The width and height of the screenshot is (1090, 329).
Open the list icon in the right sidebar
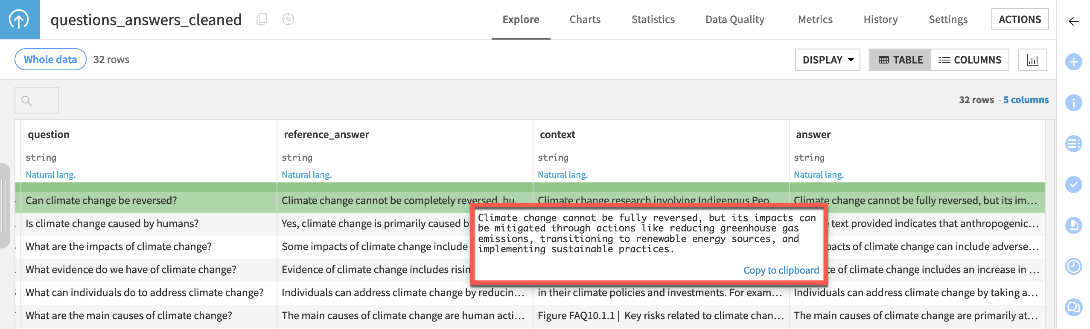1073,144
